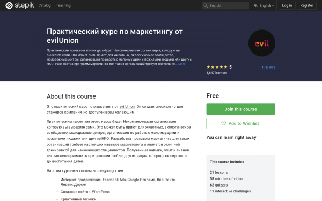322x201 pixels.
Task: Click the '62 quizzes' entry
Action: pos(219,185)
